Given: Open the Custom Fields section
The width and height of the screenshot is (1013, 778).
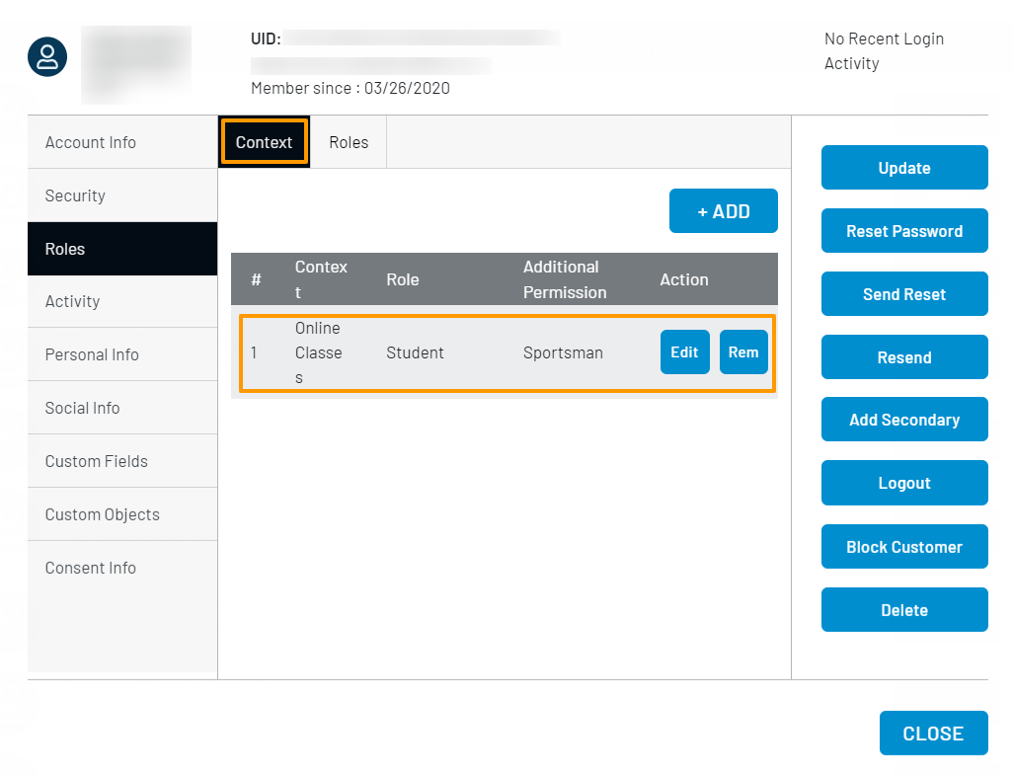Looking at the screenshot, I should [x=96, y=461].
